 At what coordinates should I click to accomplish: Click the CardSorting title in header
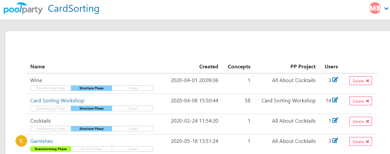pyautogui.click(x=74, y=9)
